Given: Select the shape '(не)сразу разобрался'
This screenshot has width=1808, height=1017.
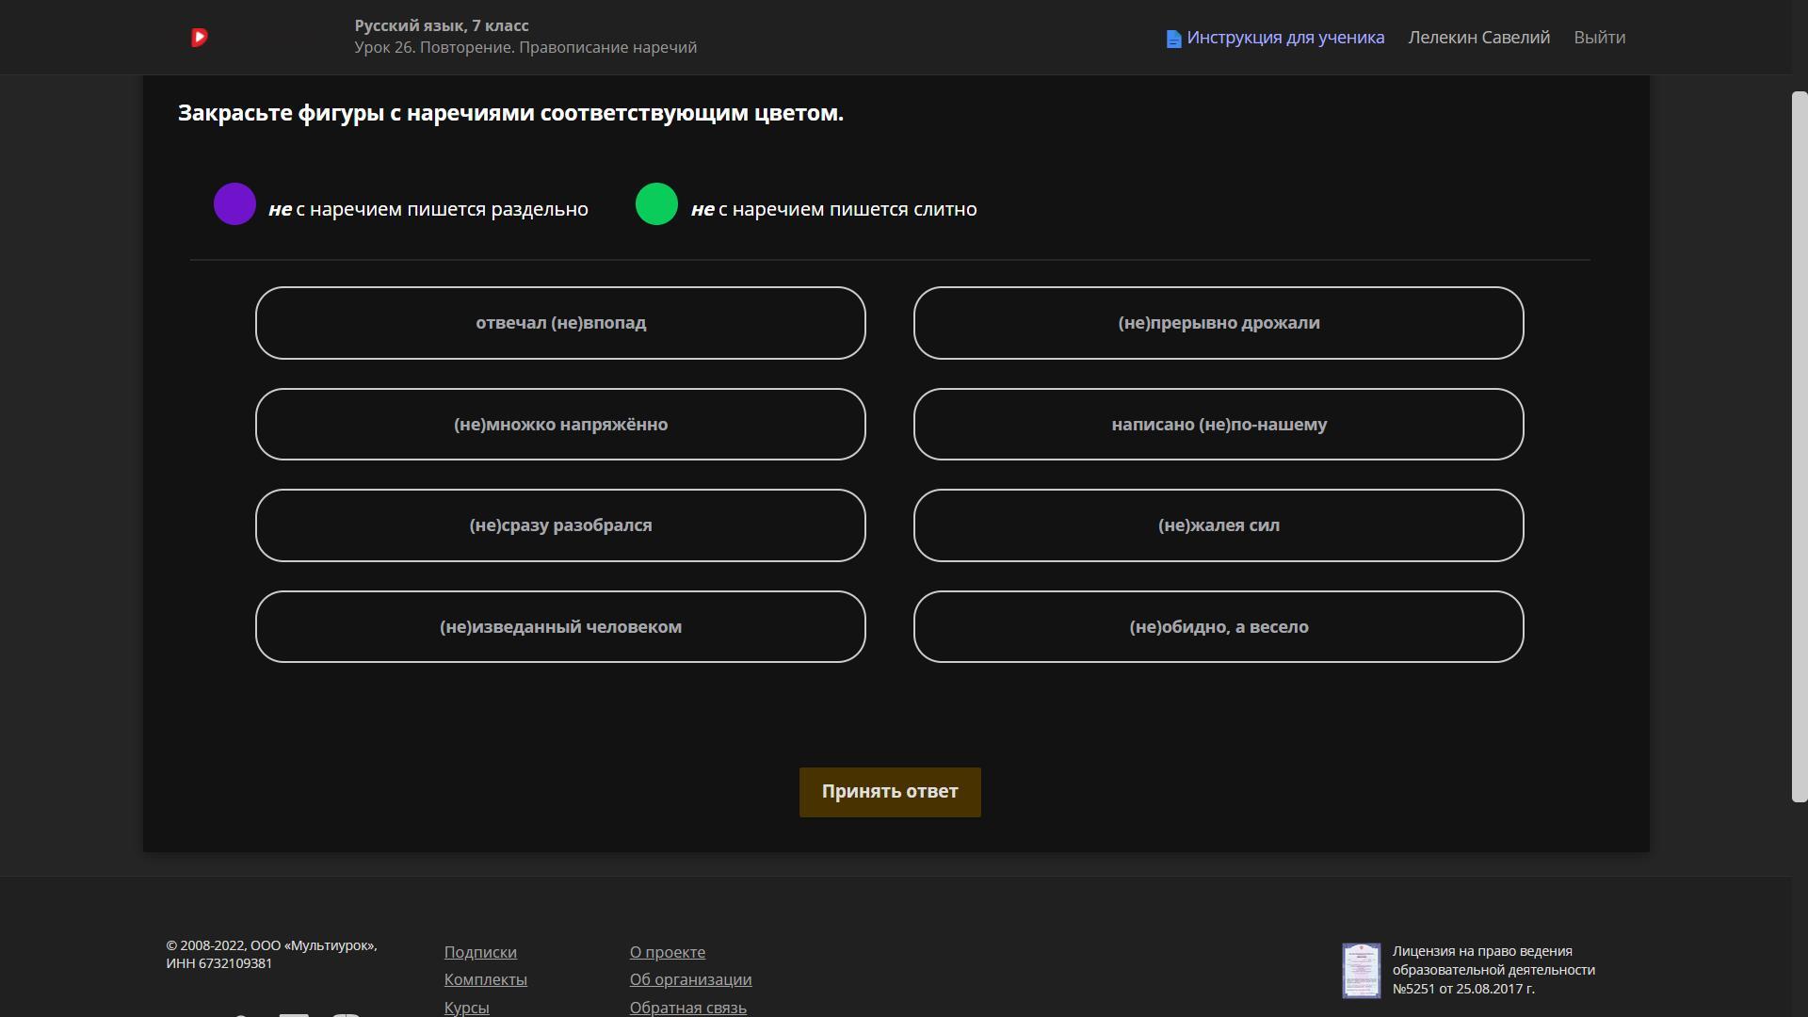Looking at the screenshot, I should coord(560,525).
